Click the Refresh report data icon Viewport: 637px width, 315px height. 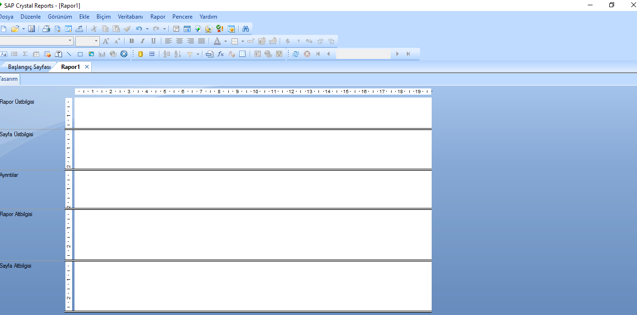pos(296,54)
